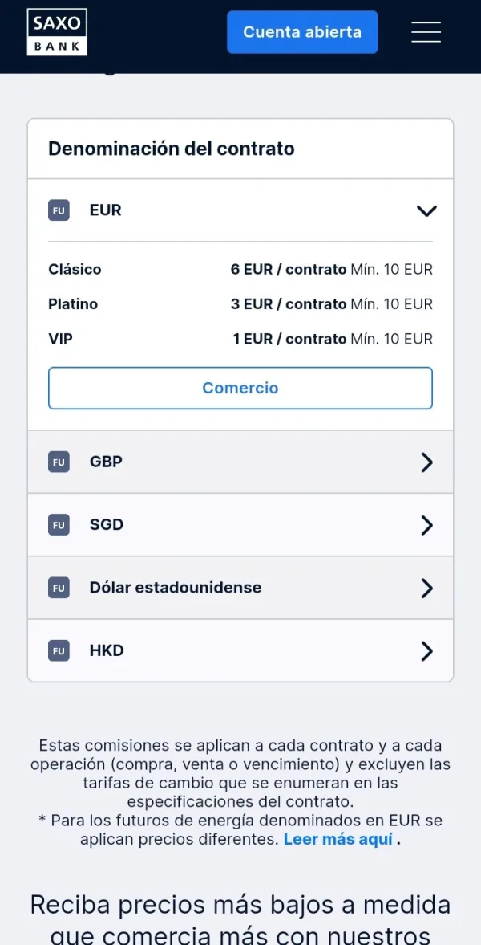Expand the SGD row with its arrow
Screen dimensions: 481x945
click(426, 525)
